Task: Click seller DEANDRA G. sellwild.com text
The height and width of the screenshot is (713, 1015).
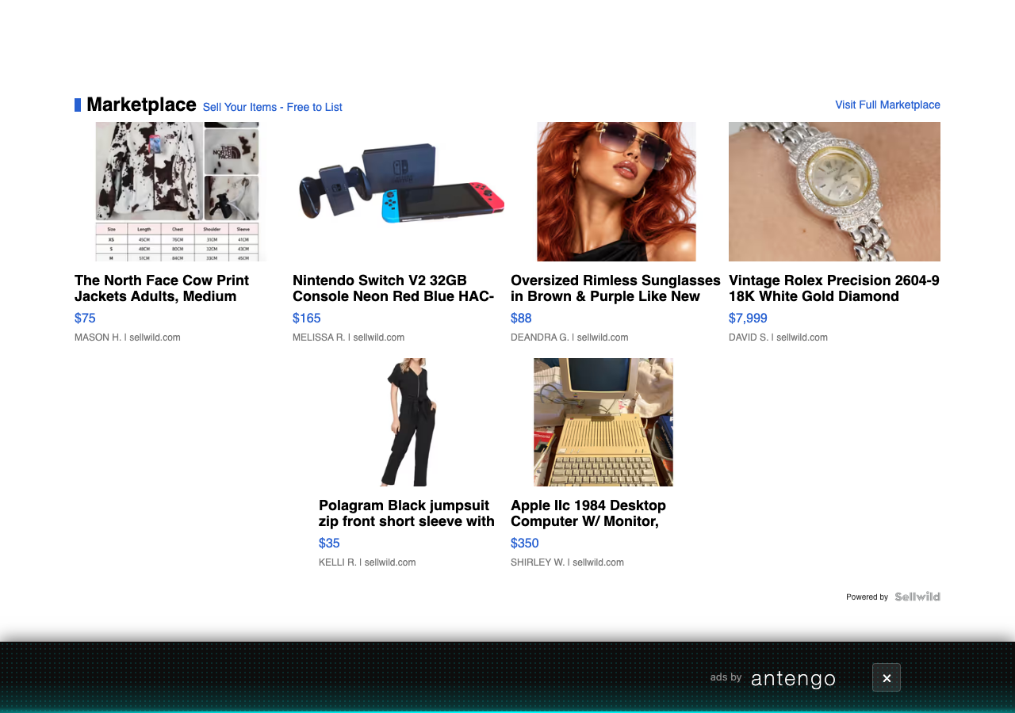Action: pyautogui.click(x=569, y=337)
